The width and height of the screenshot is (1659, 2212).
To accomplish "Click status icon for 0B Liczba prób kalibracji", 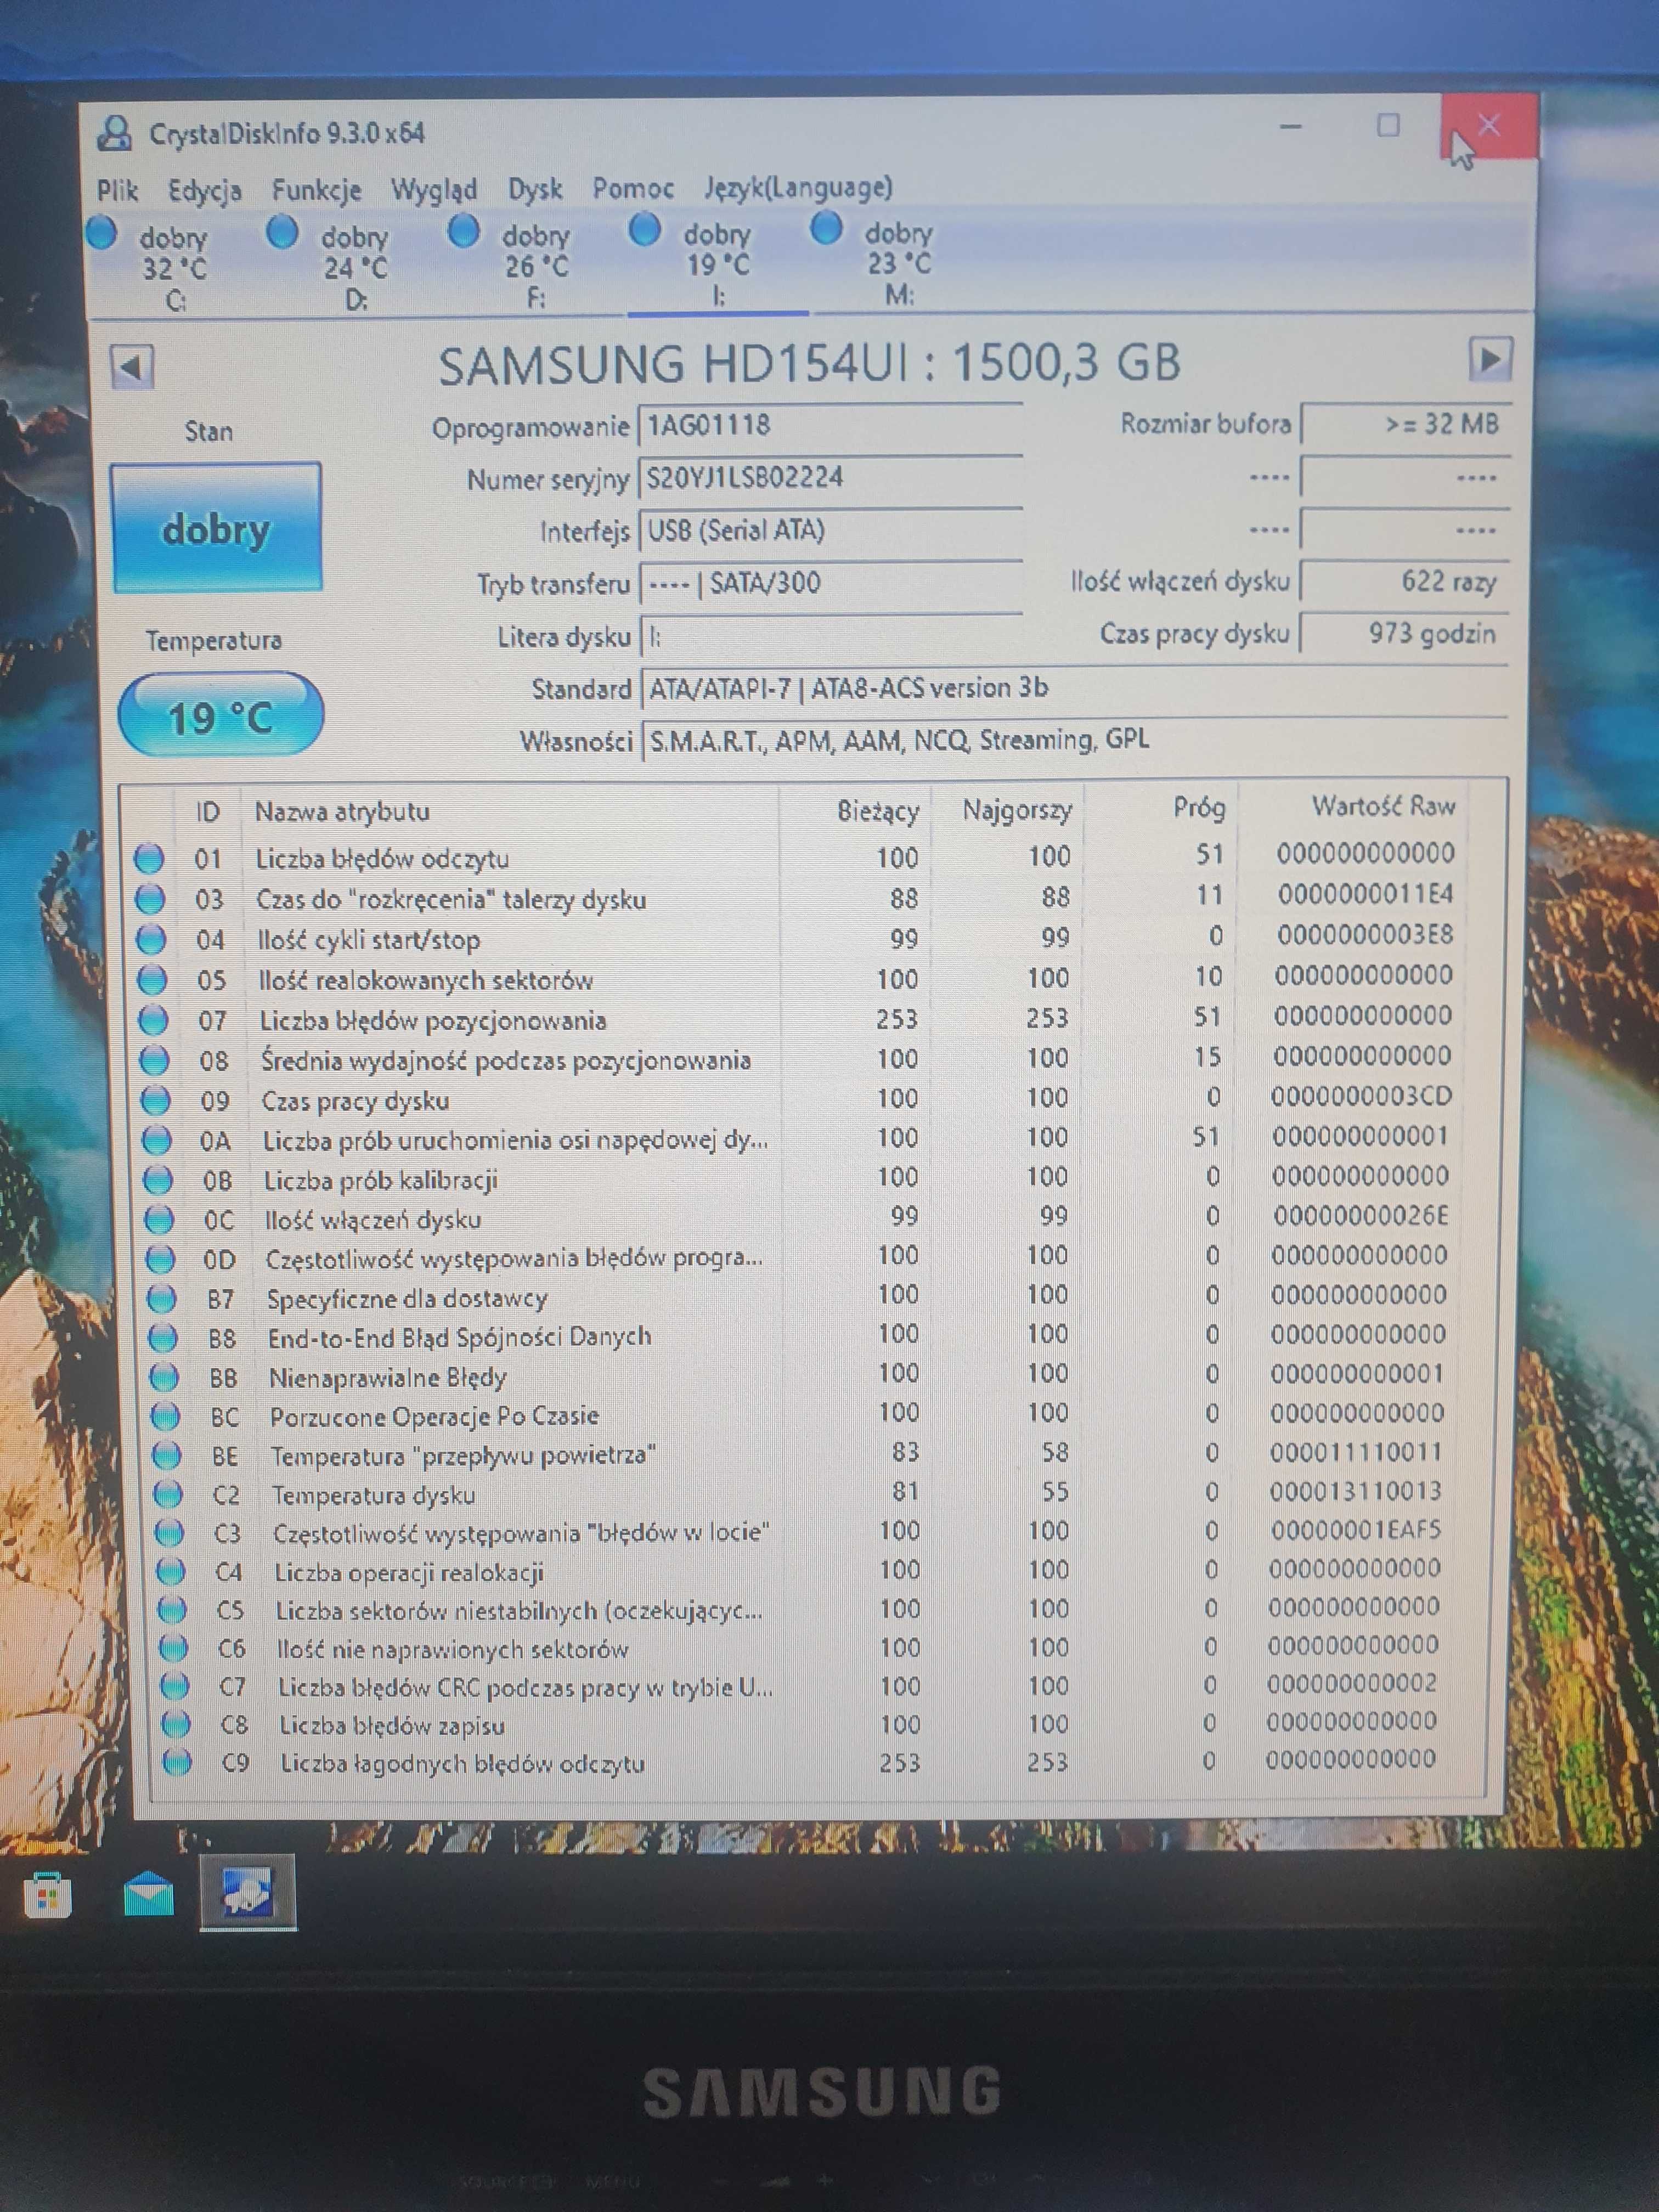I will pyautogui.click(x=157, y=1180).
